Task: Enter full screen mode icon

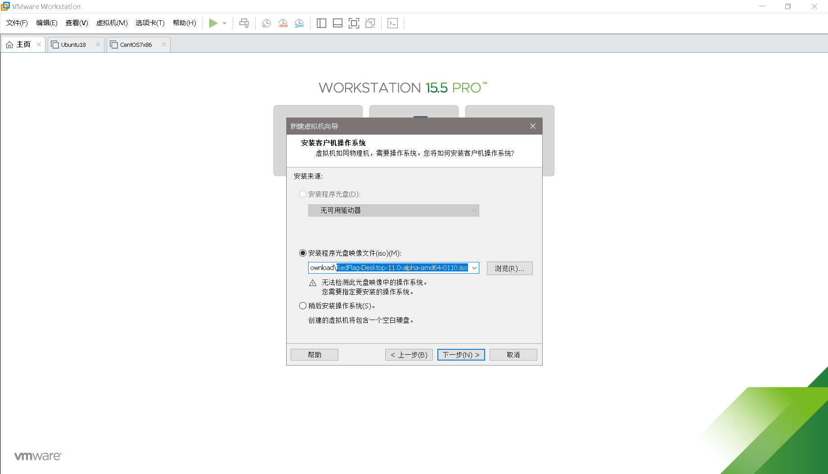Action: click(354, 23)
